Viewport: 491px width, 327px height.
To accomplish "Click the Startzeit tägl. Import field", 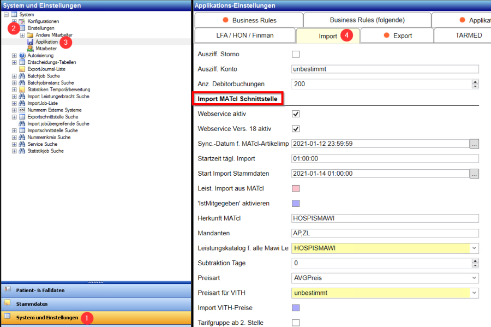I will point(385,158).
